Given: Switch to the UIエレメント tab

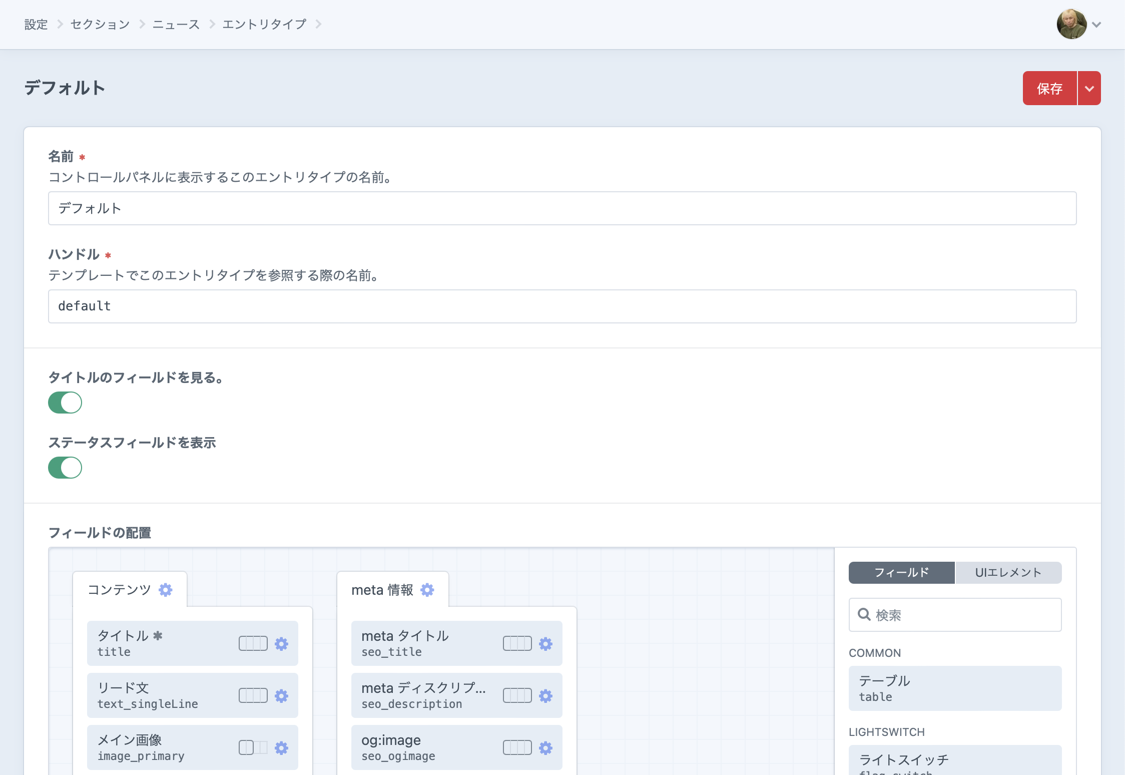Looking at the screenshot, I should tap(1008, 573).
